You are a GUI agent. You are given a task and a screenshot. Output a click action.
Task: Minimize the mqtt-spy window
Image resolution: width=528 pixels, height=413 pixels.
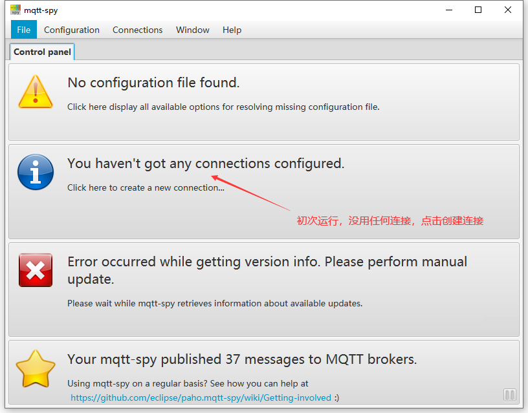[449, 10]
